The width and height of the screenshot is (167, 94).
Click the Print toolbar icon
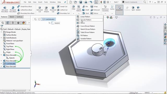pyautogui.click(x=86, y=2)
